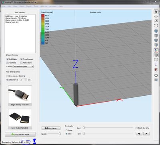This screenshot has width=160, height=145.
Task: Select the scale tool icon
Action: pyautogui.click(x=156, y=21)
